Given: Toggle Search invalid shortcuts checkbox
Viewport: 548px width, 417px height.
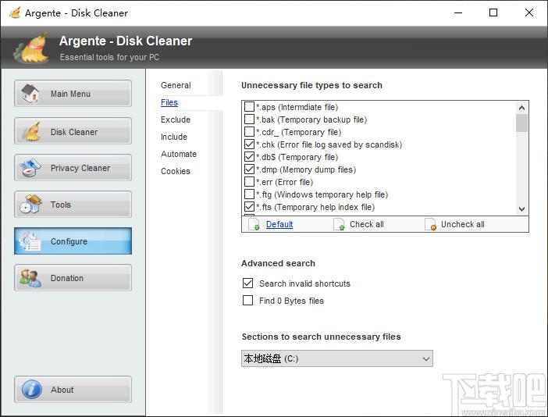Looking at the screenshot, I should pos(247,283).
